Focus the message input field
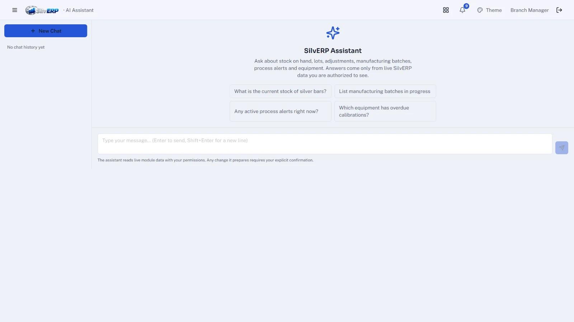The width and height of the screenshot is (574, 322). [x=325, y=144]
